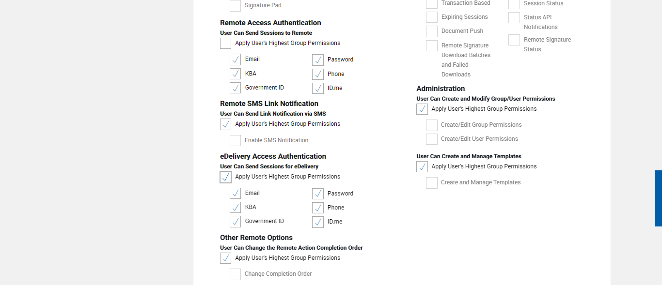Disable ID.me under Remote Access Authentication

pyautogui.click(x=318, y=89)
